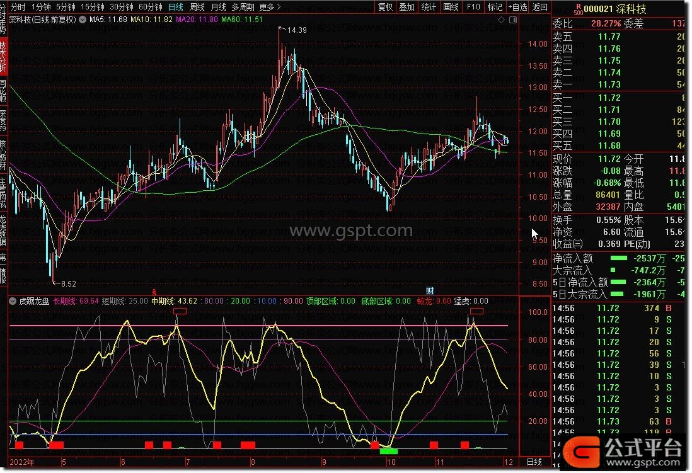Open the 核心题材 sidebar tab
The image size is (692, 473).
coord(3,156)
